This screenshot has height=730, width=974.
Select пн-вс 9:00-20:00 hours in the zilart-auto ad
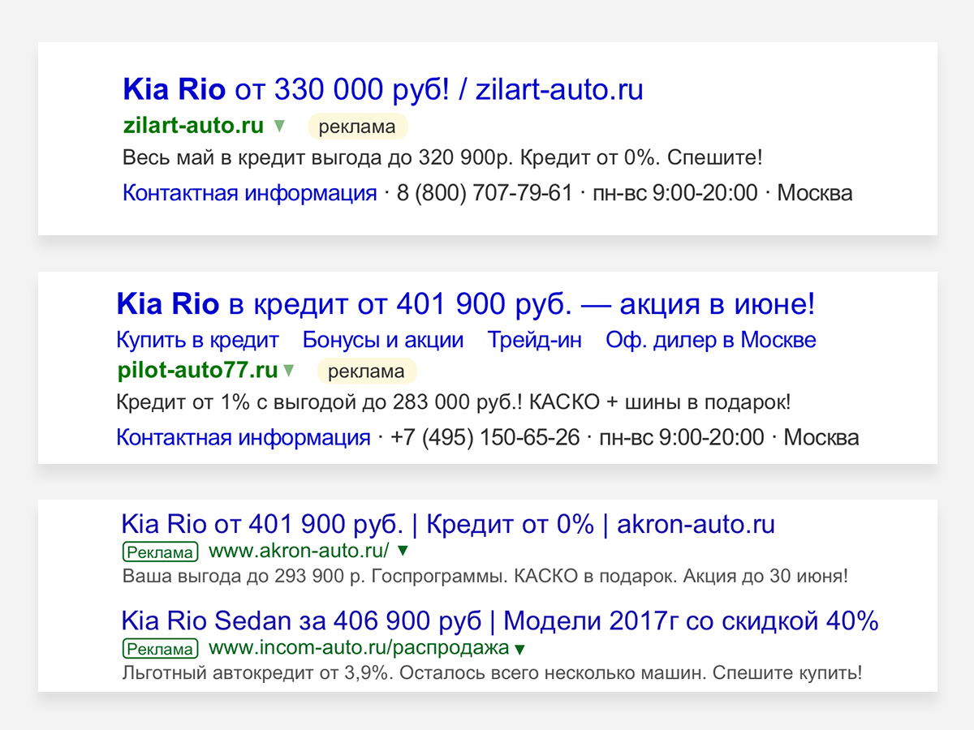[x=675, y=194]
